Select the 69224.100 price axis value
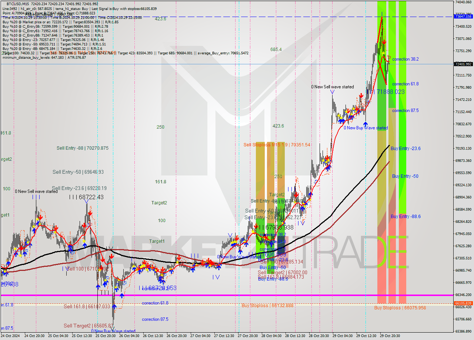 (x=463, y=185)
